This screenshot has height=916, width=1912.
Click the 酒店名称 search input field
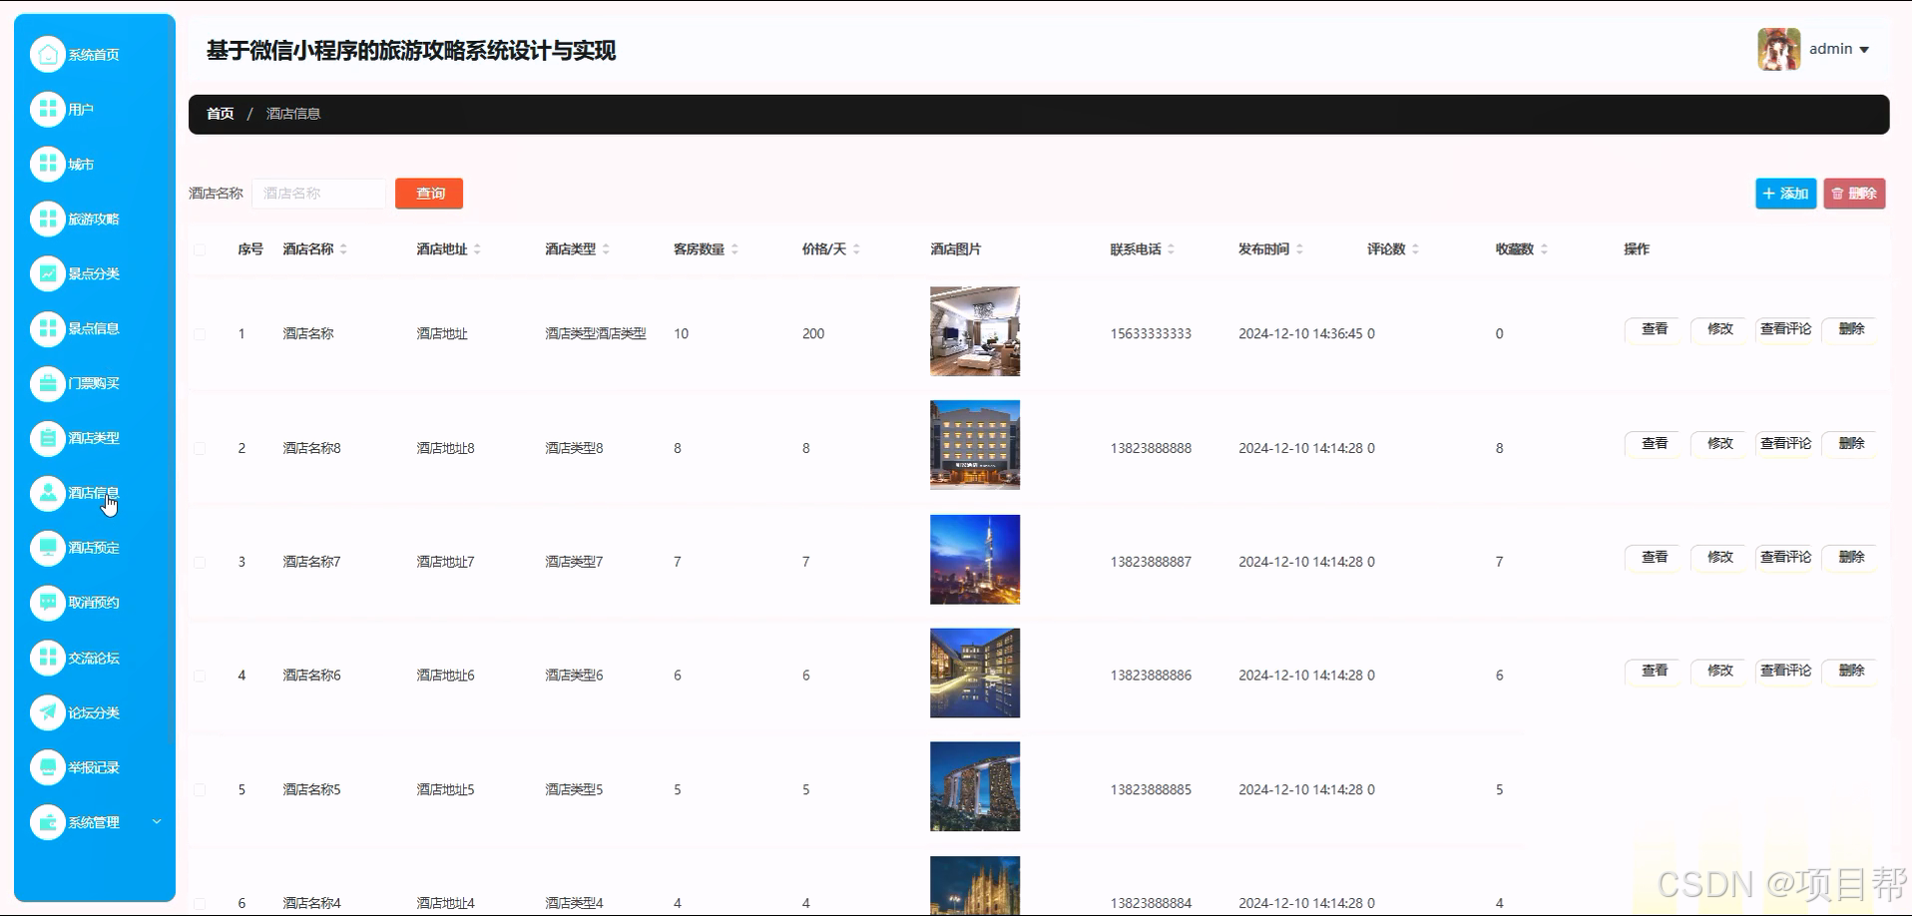(x=318, y=193)
